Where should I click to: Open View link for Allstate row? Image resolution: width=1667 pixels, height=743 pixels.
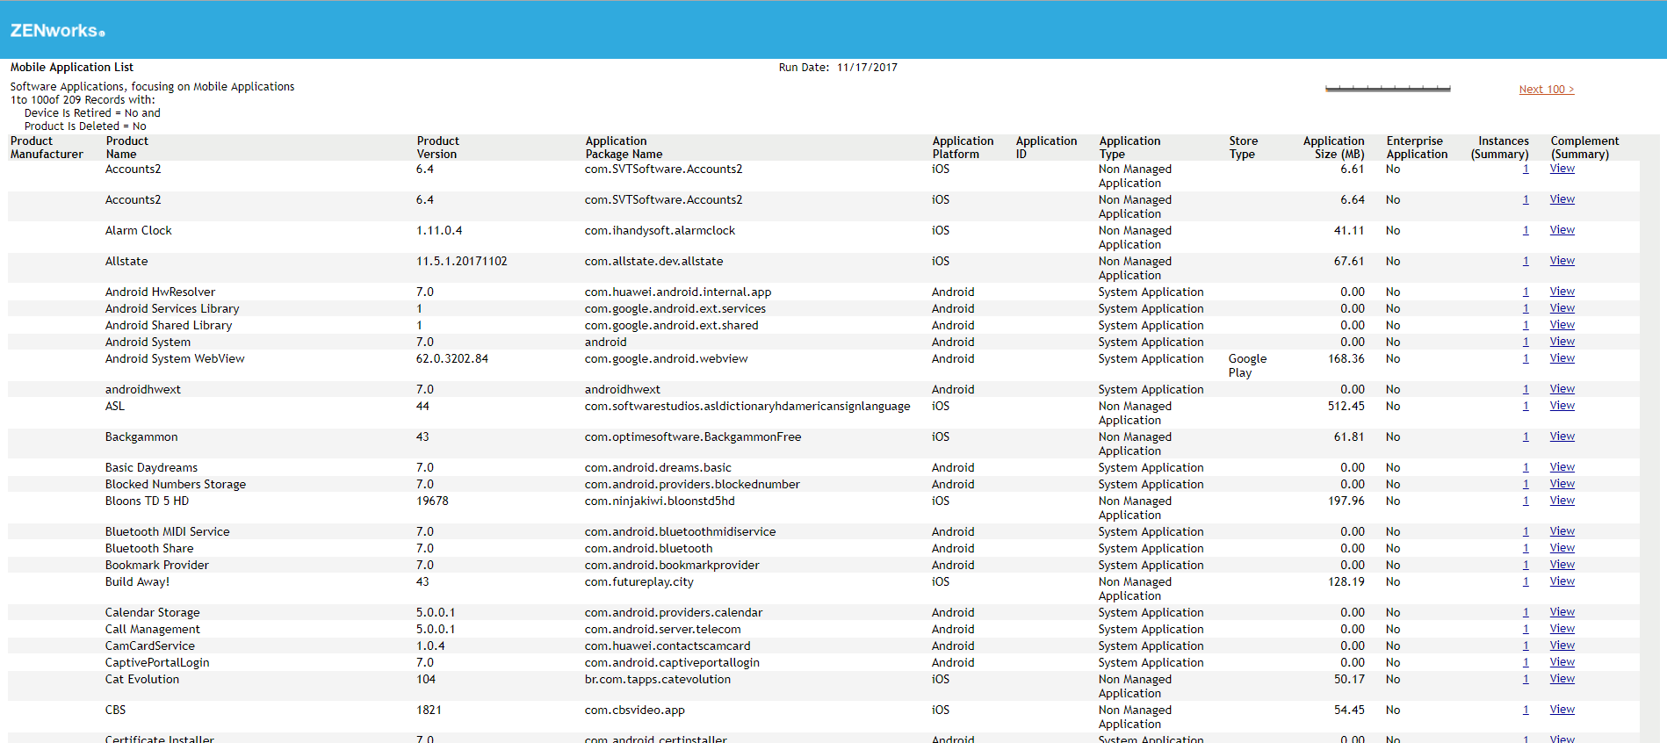[x=1562, y=261]
